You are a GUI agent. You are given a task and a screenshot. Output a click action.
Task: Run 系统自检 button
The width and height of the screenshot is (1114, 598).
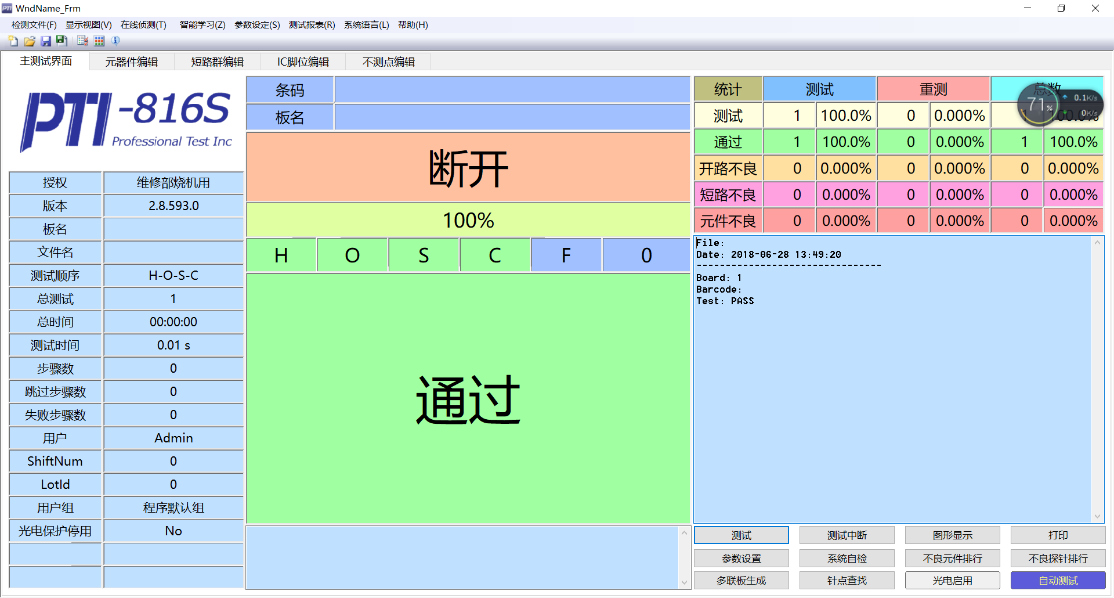click(847, 559)
